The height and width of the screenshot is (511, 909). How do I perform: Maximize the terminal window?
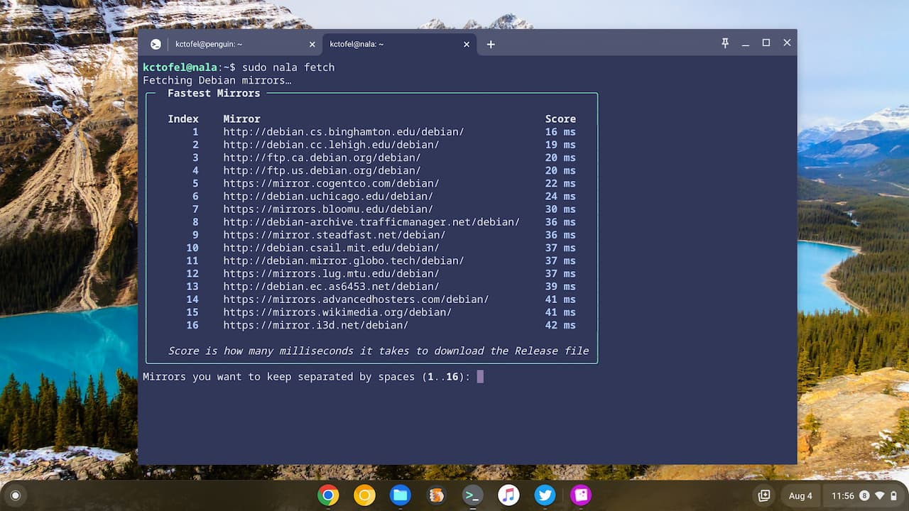(766, 43)
